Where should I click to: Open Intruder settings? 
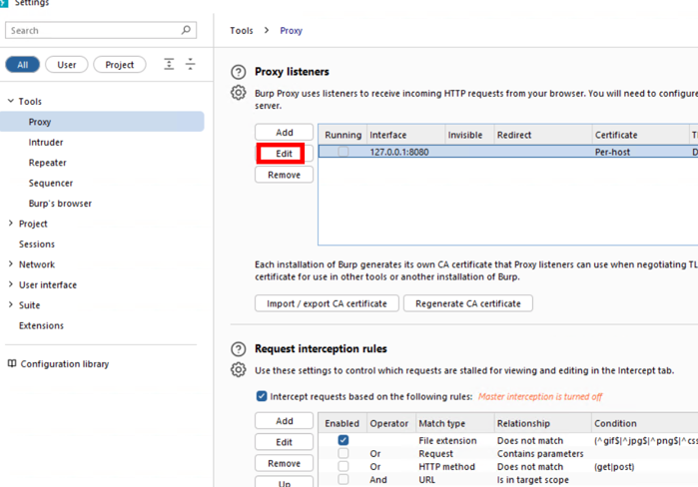(46, 143)
